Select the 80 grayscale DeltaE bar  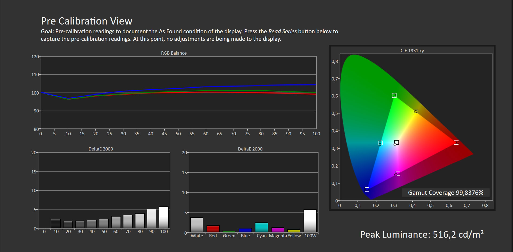click(x=140, y=221)
